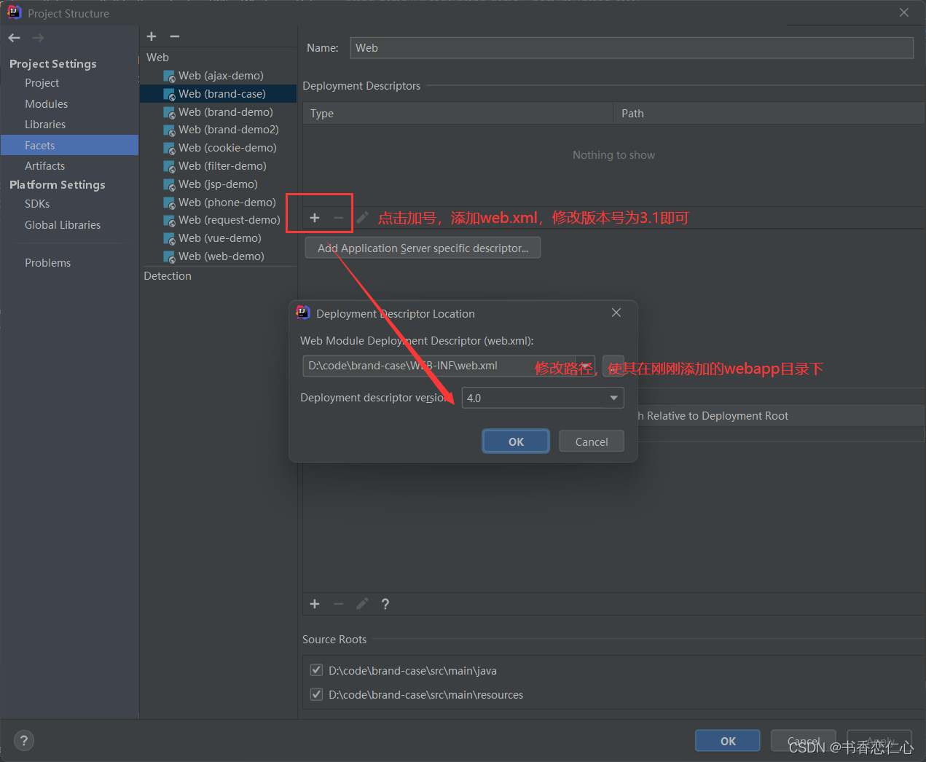The image size is (926, 762).
Task: Open the Deployment descriptor version dropdown
Action: coord(543,398)
